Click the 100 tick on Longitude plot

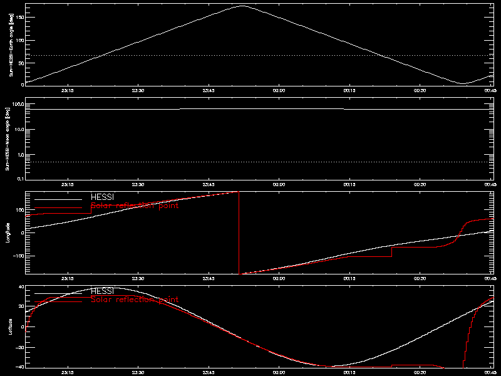(x=20, y=210)
